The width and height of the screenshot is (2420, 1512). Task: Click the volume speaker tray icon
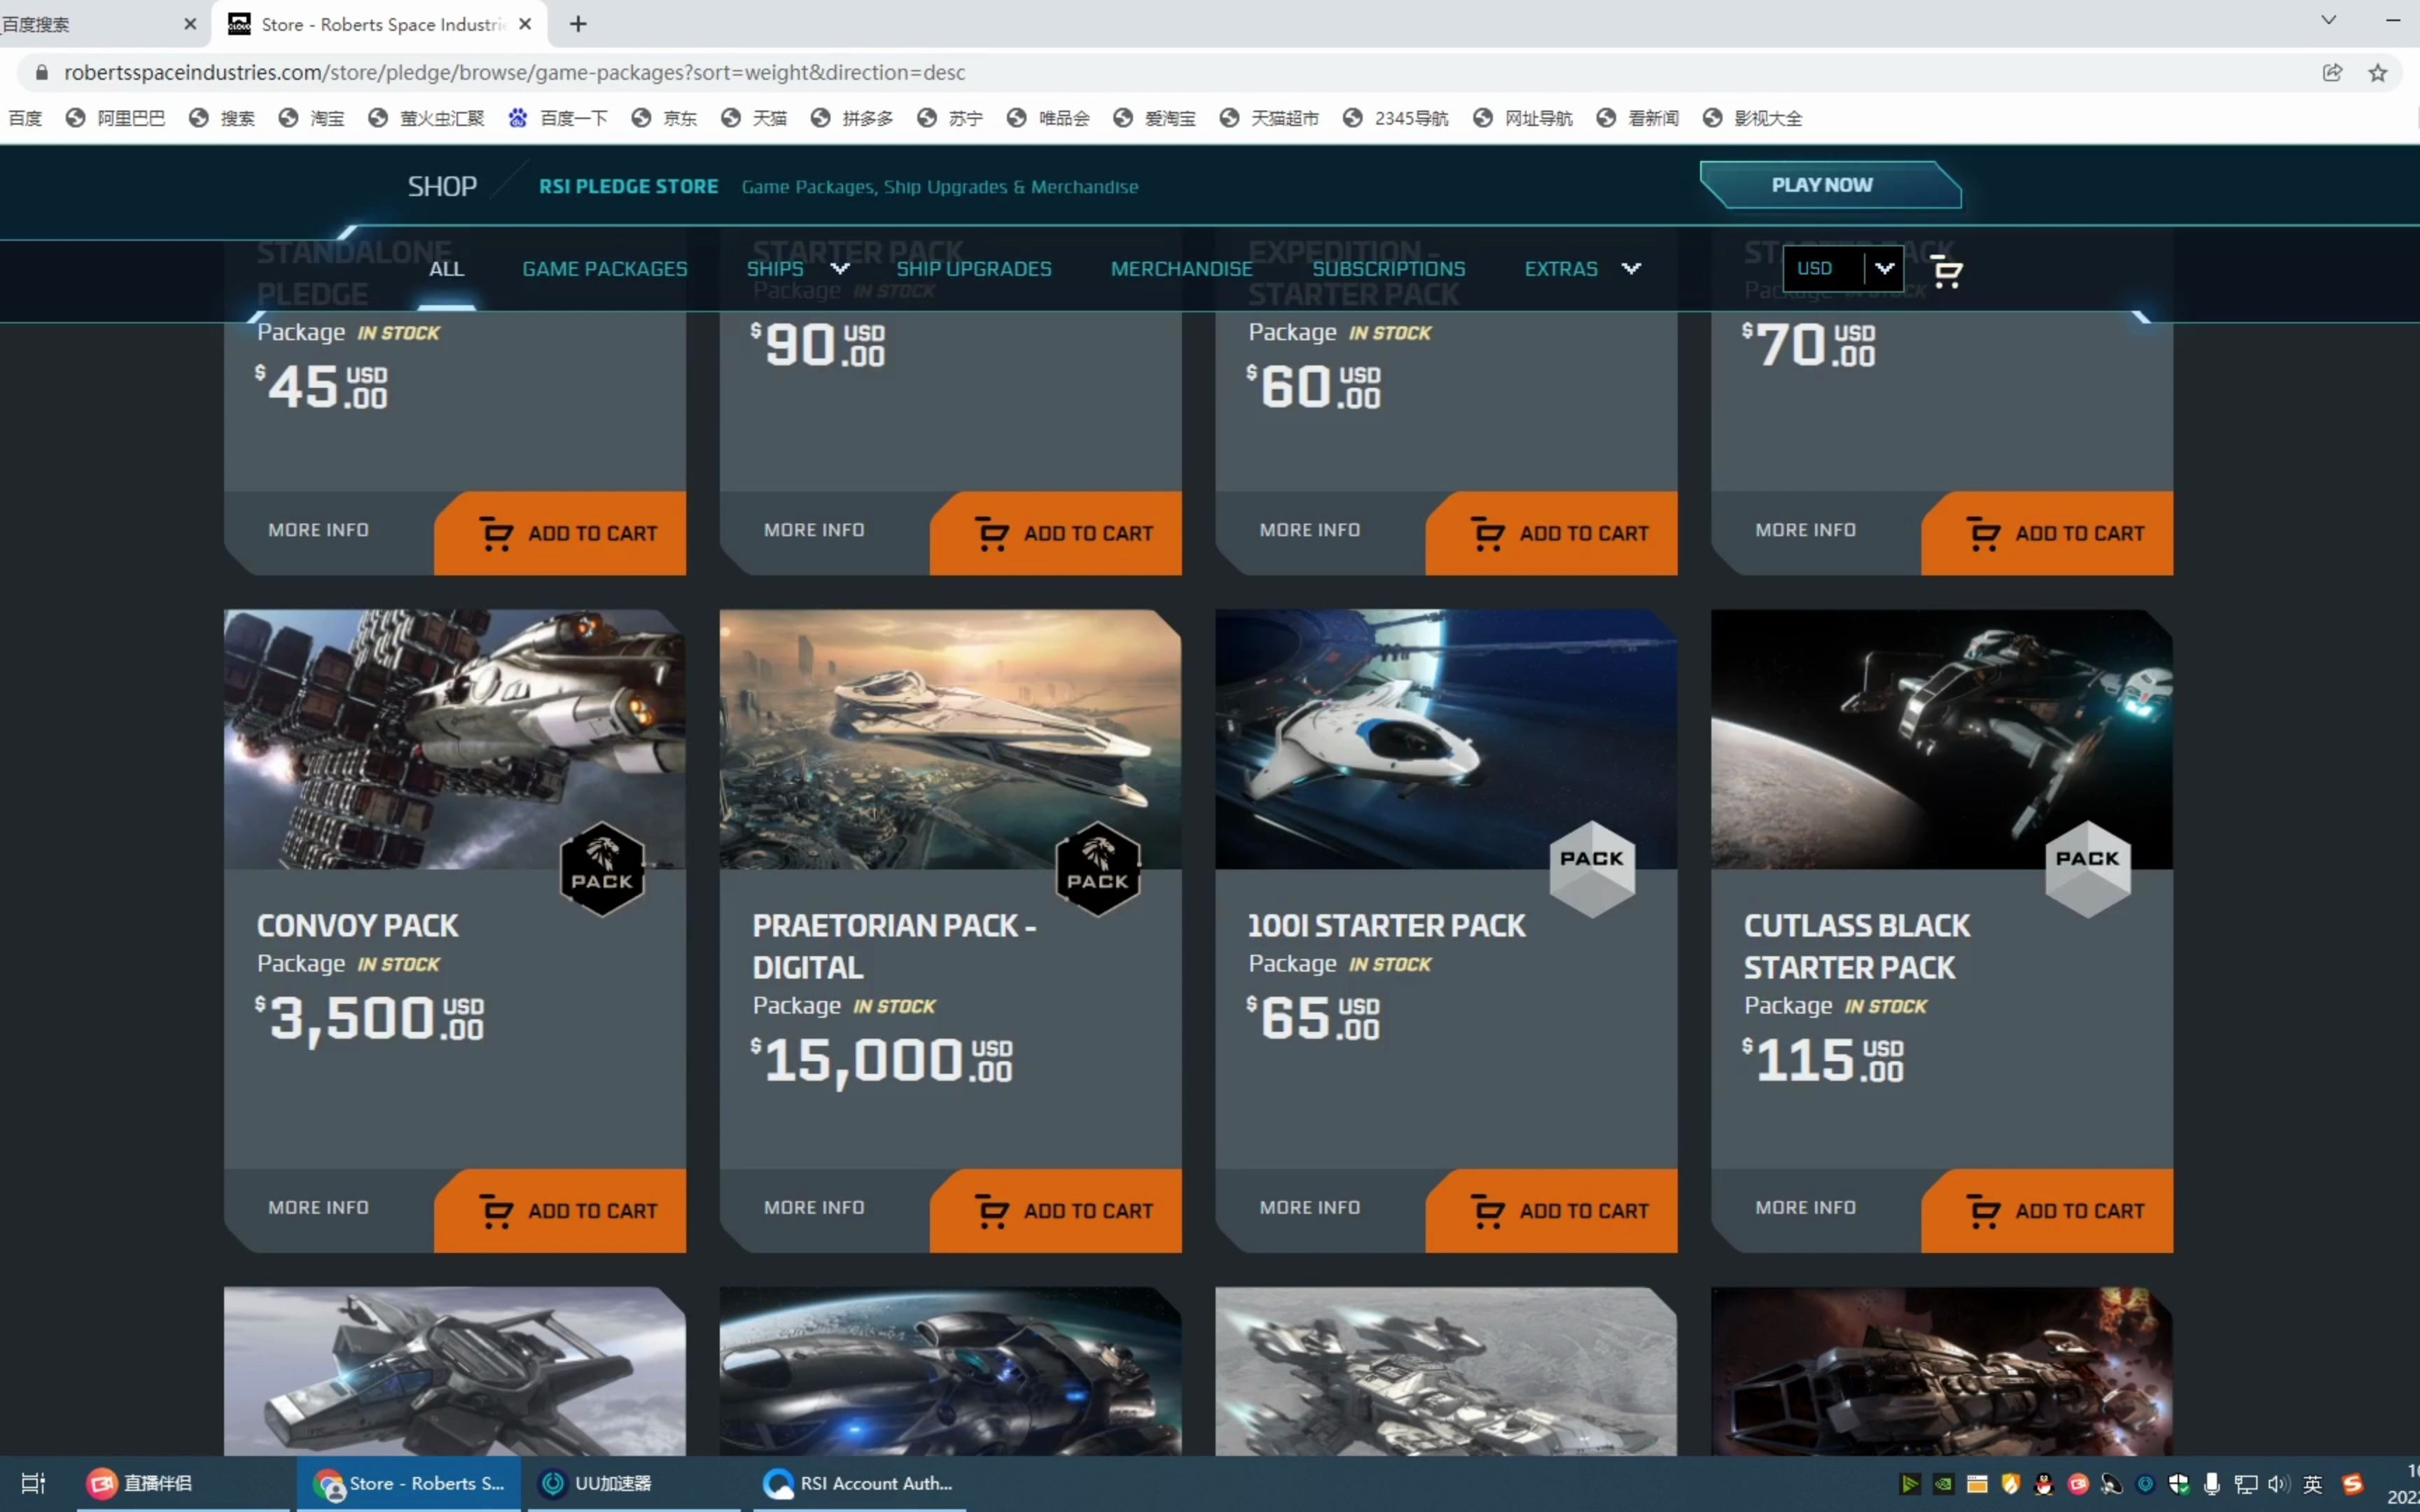pyautogui.click(x=2278, y=1484)
